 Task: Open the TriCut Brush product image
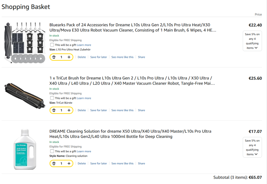pos(25,96)
